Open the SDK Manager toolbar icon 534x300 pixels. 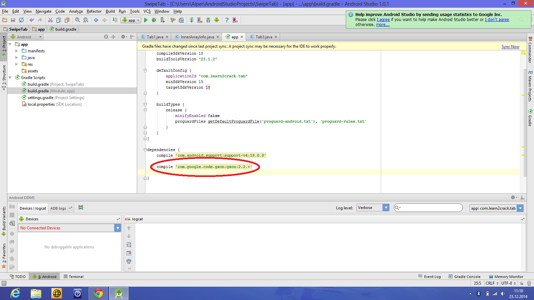tap(208, 20)
